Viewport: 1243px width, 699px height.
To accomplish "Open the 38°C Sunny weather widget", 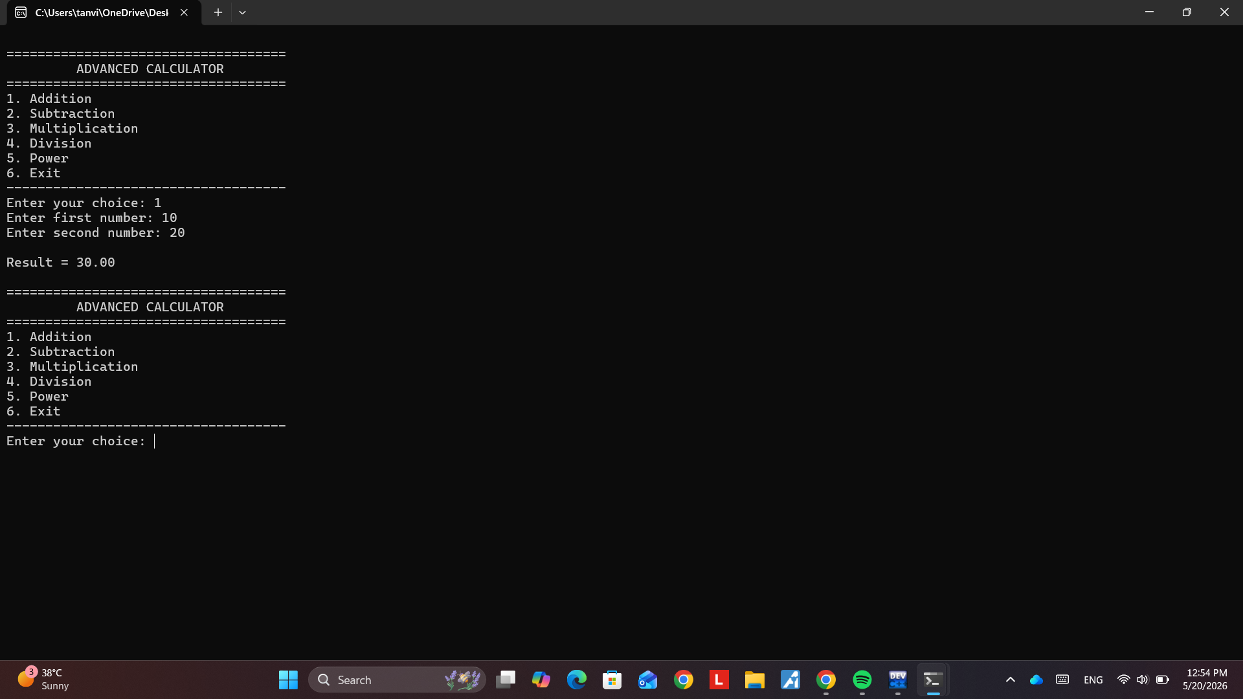I will [43, 680].
